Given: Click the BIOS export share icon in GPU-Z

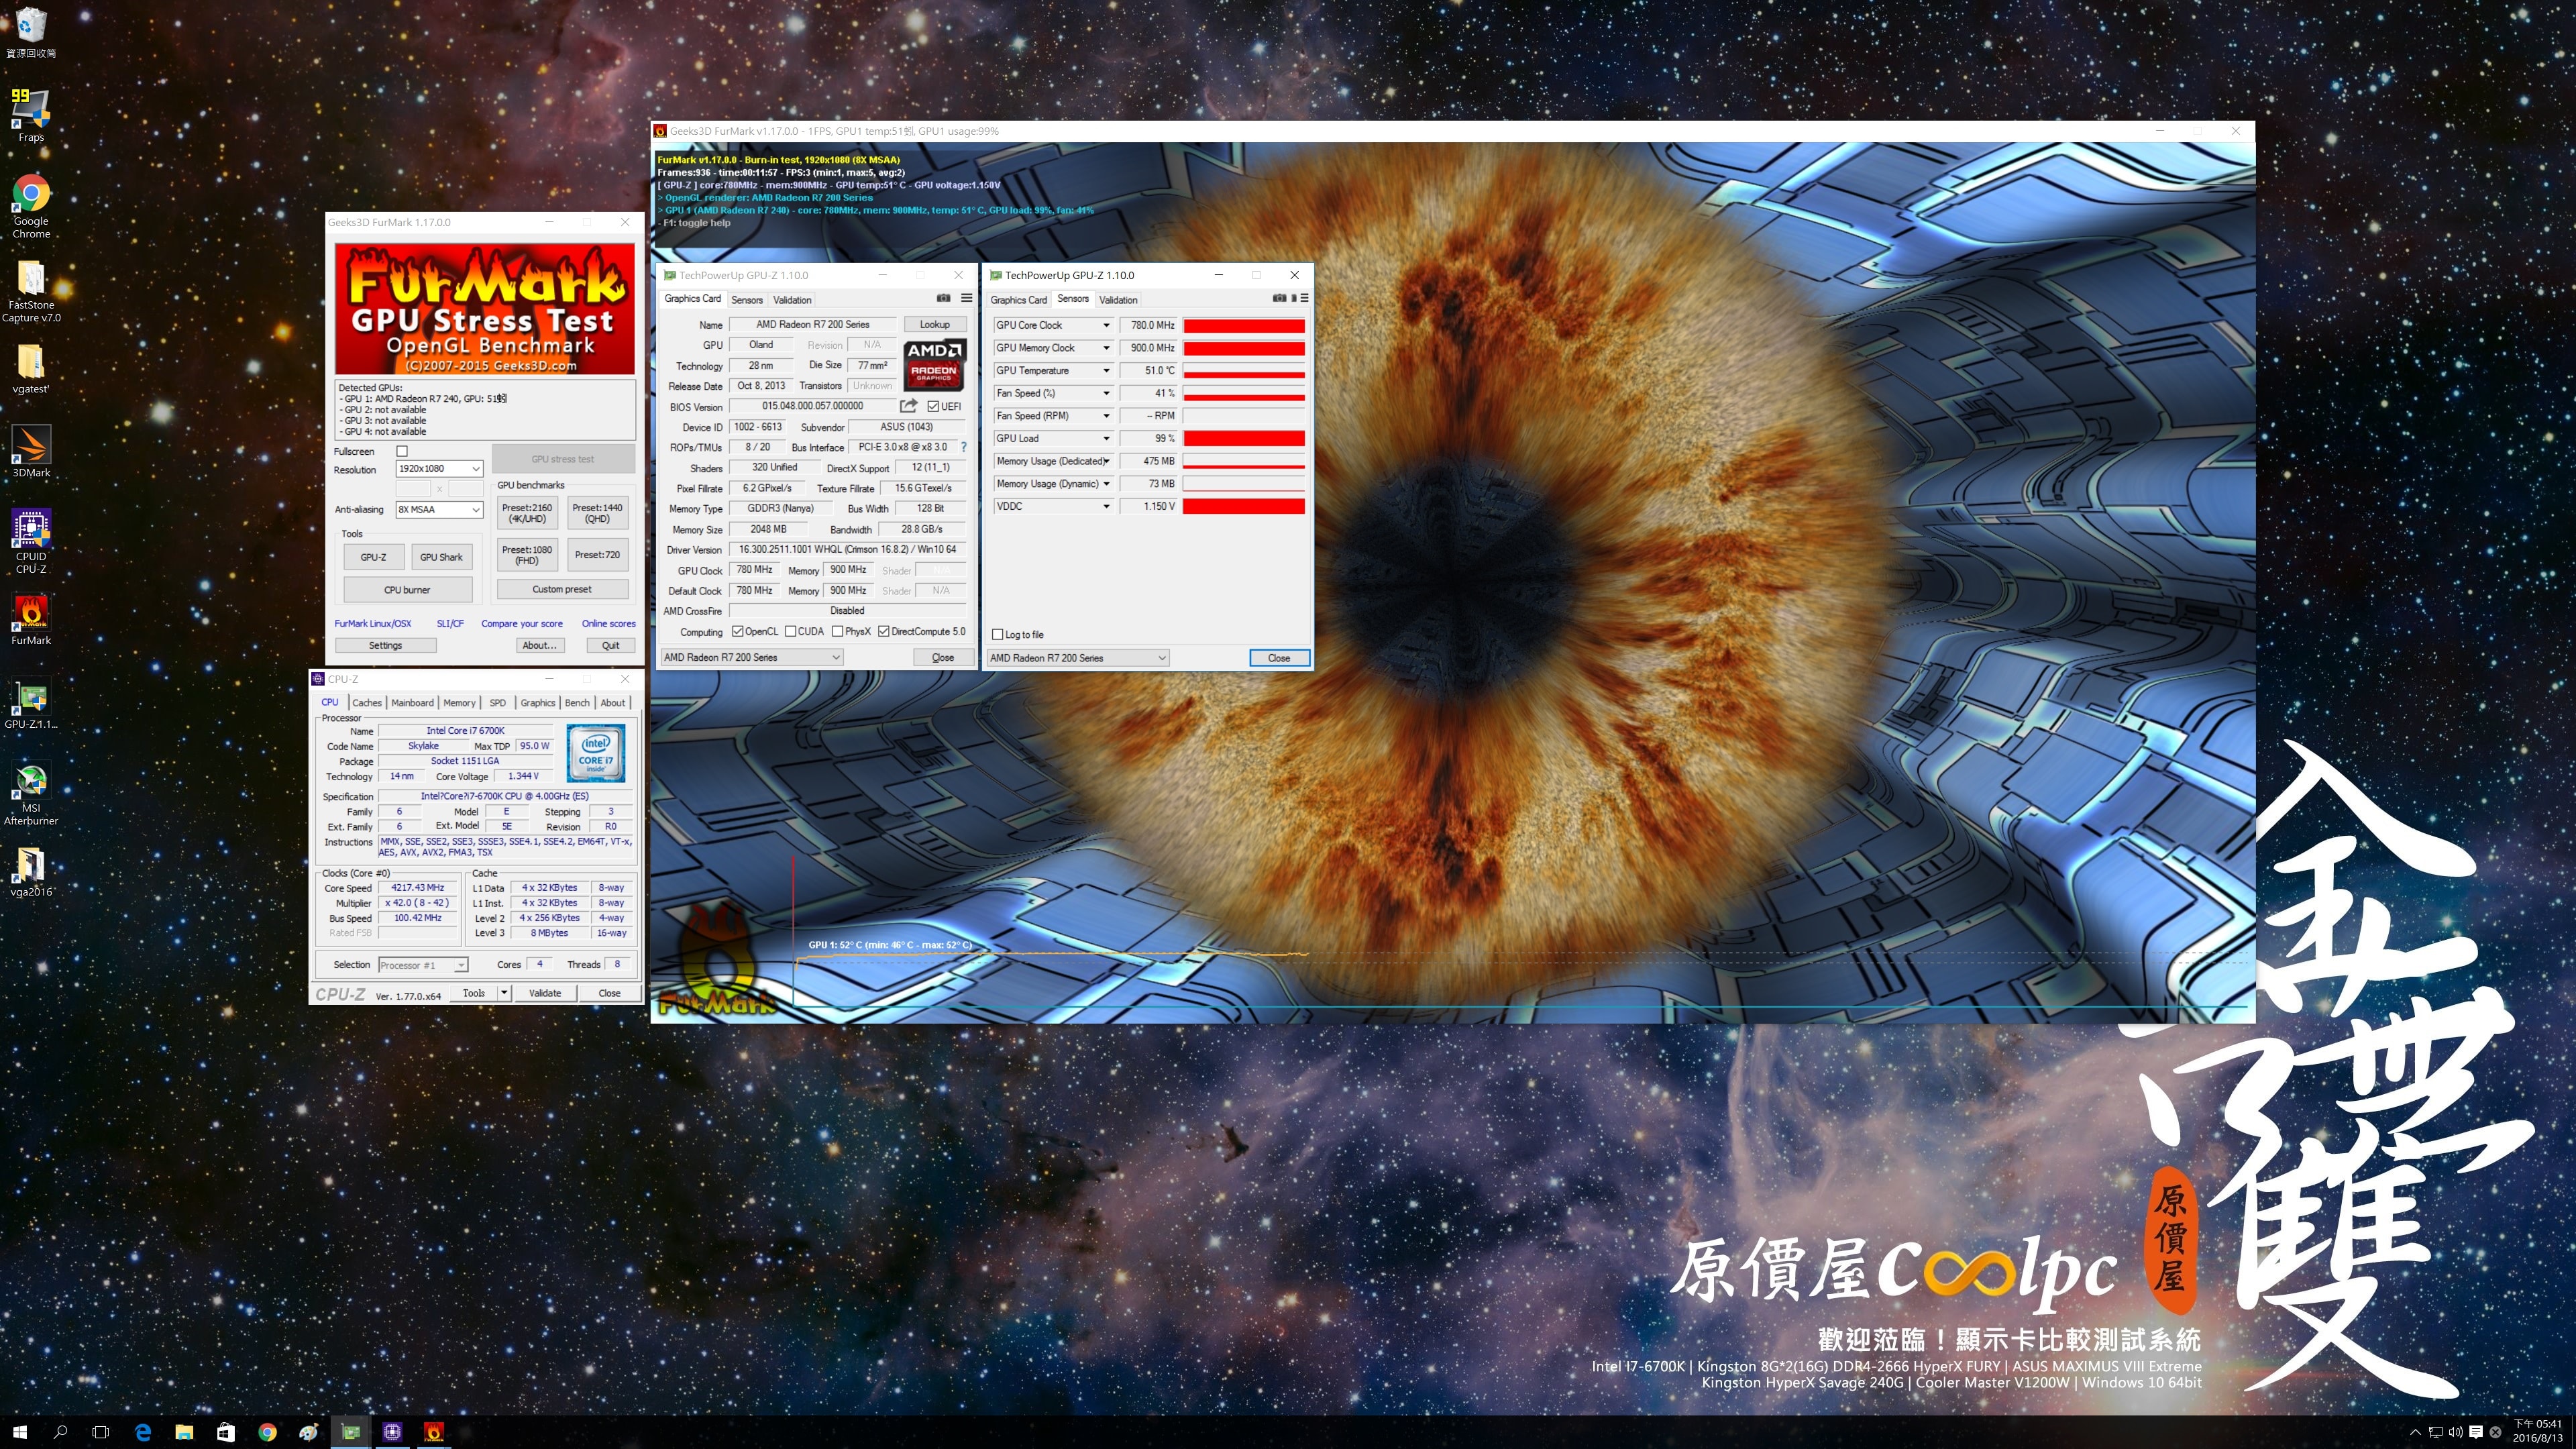Looking at the screenshot, I should pyautogui.click(x=908, y=406).
